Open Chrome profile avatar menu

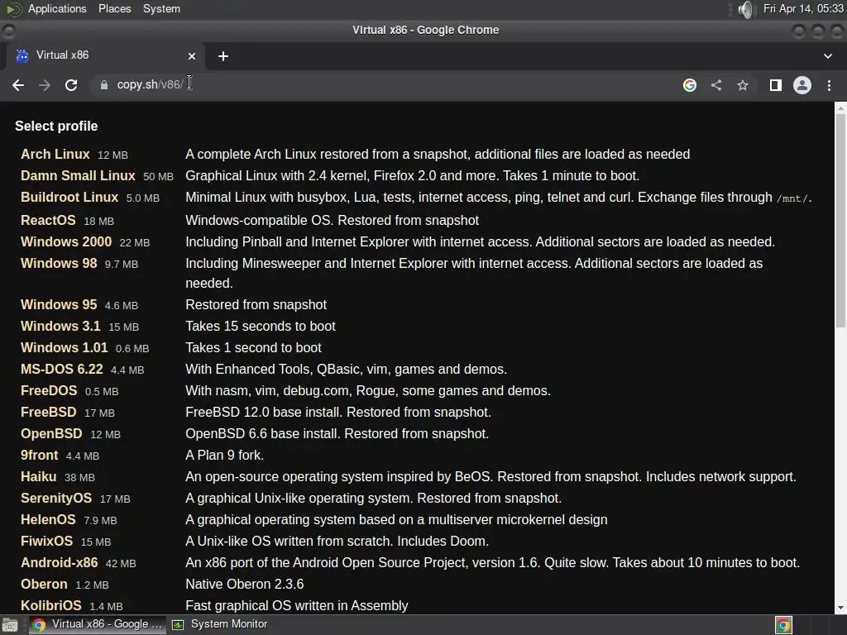tap(802, 85)
